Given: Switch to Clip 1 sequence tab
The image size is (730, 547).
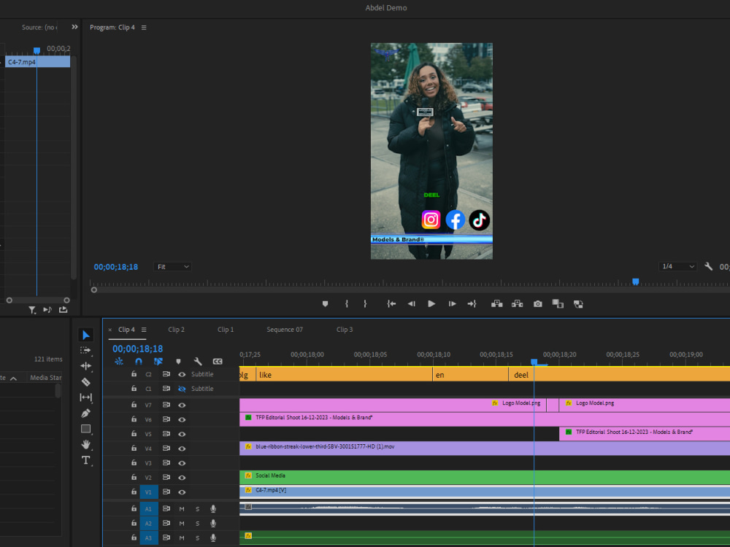Looking at the screenshot, I should pos(226,330).
